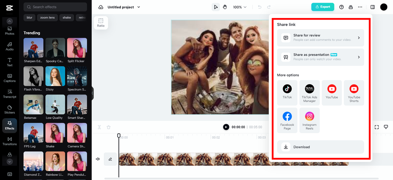The width and height of the screenshot is (393, 180).
Task: Select the pointer selection tool
Action: pyautogui.click(x=216, y=7)
